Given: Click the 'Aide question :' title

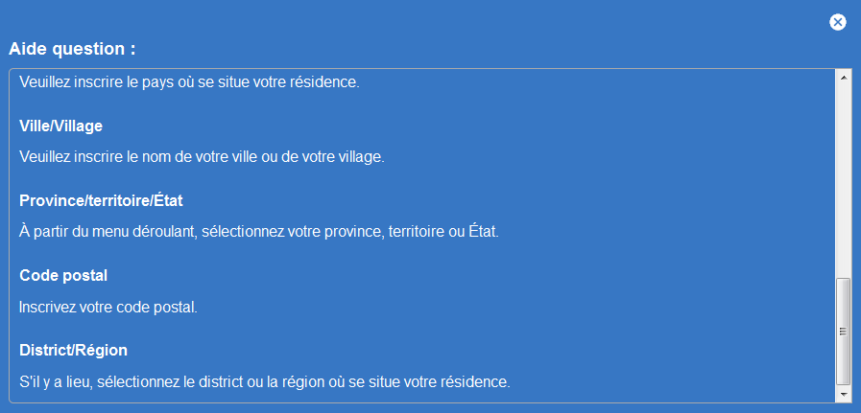Looking at the screenshot, I should click(72, 49).
